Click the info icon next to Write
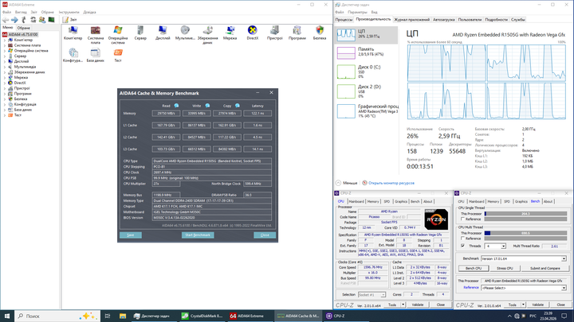Viewport: 574px width, 322px height. click(207, 106)
